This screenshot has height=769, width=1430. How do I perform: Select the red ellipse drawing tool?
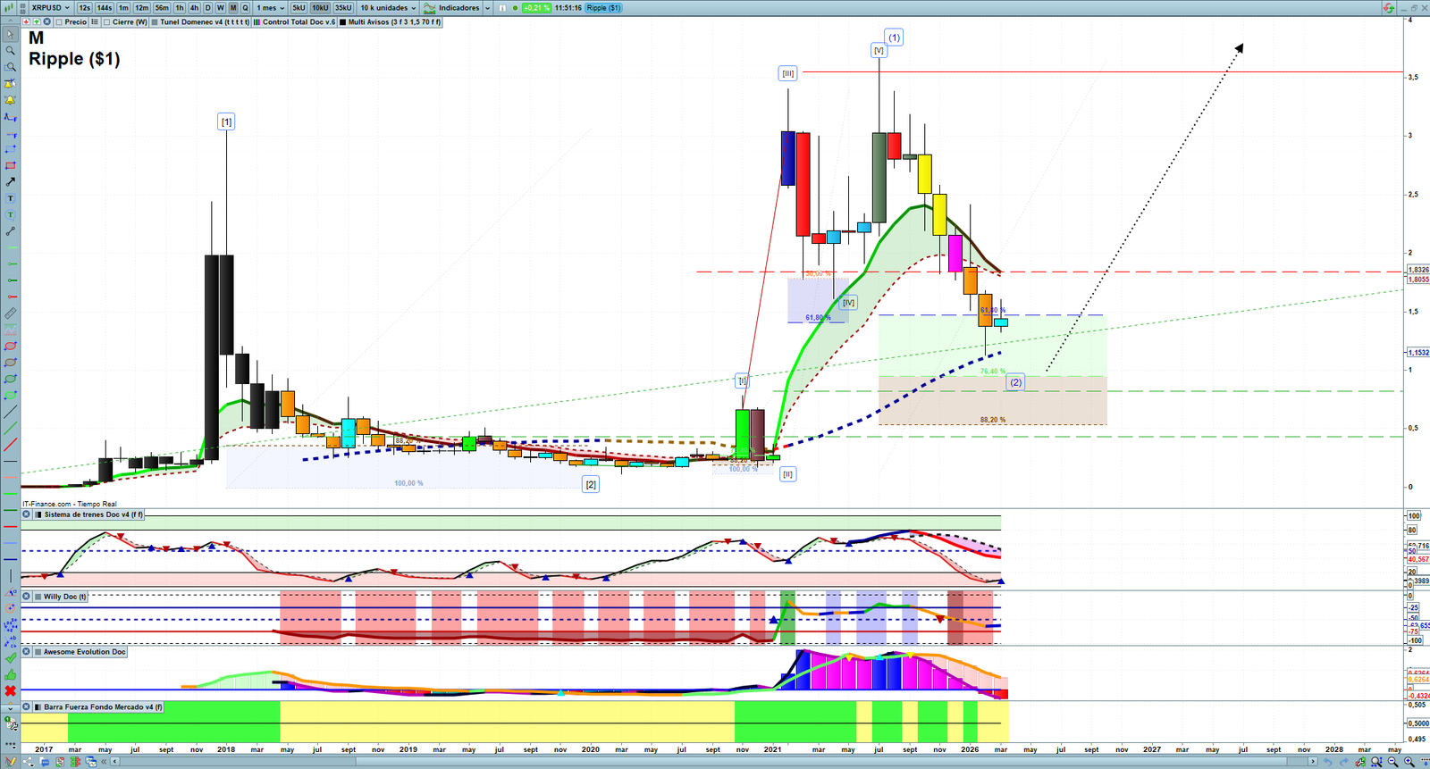(10, 347)
